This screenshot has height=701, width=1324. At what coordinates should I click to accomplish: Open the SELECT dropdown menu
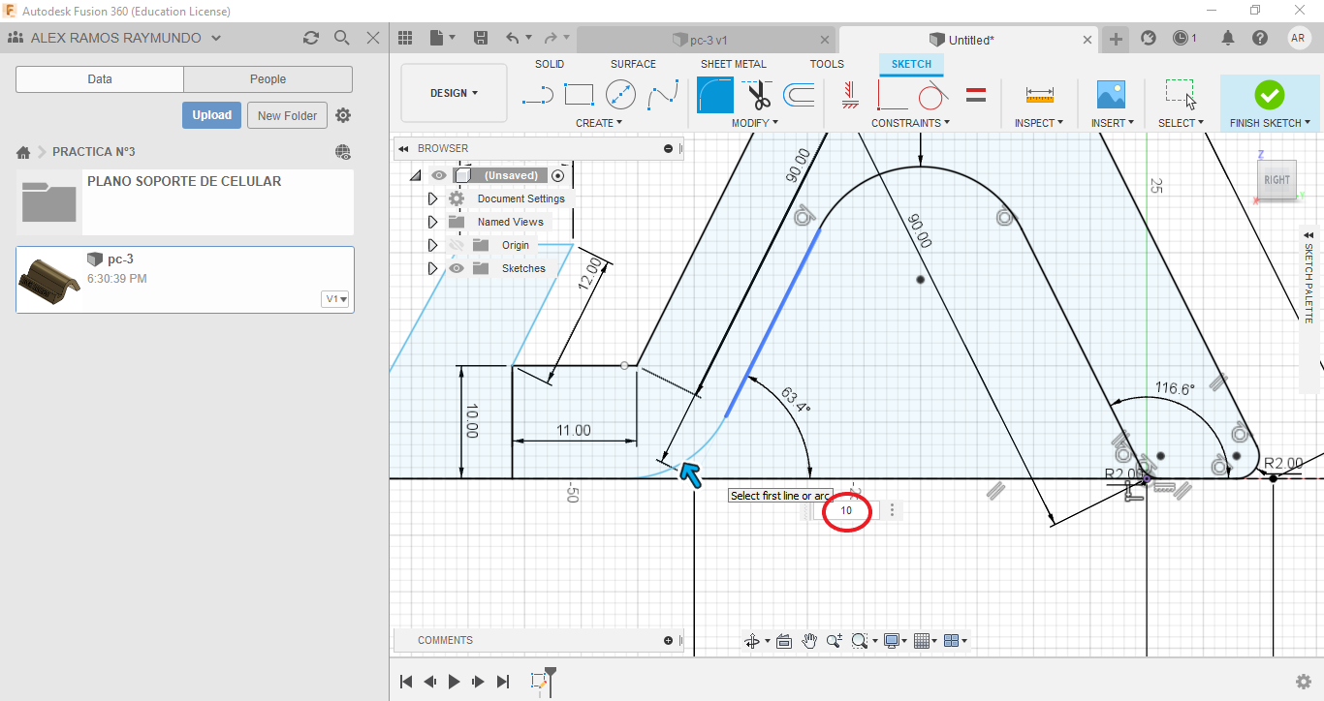pos(1181,123)
